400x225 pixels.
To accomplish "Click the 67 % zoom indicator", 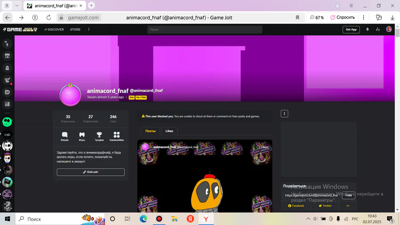I will 317,18.
